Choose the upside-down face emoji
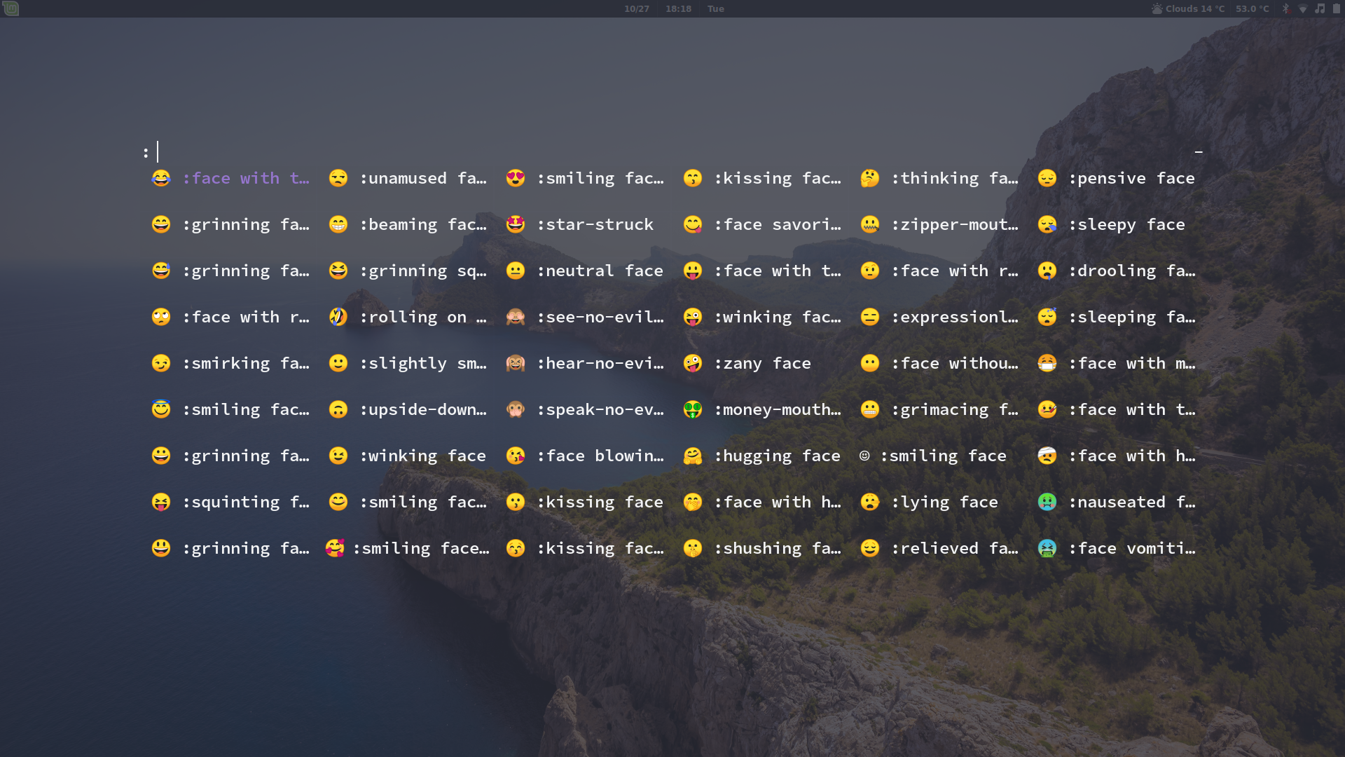Screen dimensions: 1345x757 pos(422,409)
